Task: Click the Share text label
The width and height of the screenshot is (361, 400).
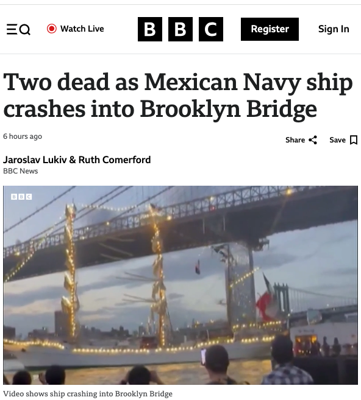Action: (x=295, y=140)
